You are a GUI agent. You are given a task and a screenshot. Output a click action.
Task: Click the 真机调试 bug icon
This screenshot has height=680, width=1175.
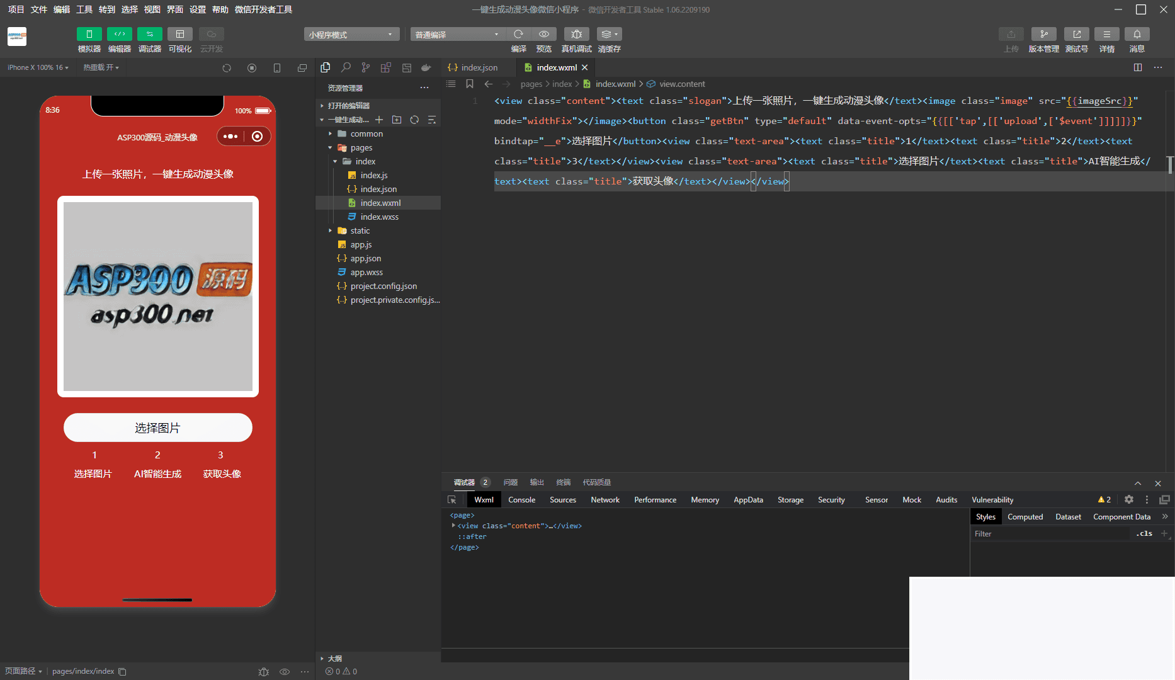point(576,34)
